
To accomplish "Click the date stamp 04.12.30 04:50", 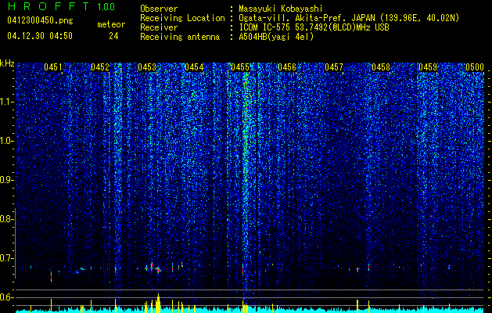I will click(40, 36).
